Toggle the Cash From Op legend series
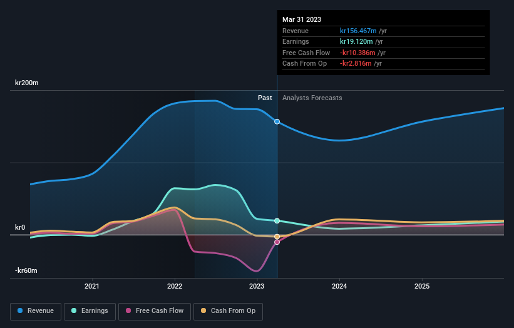Screen dimensions: 514x328 [x=228, y=311]
